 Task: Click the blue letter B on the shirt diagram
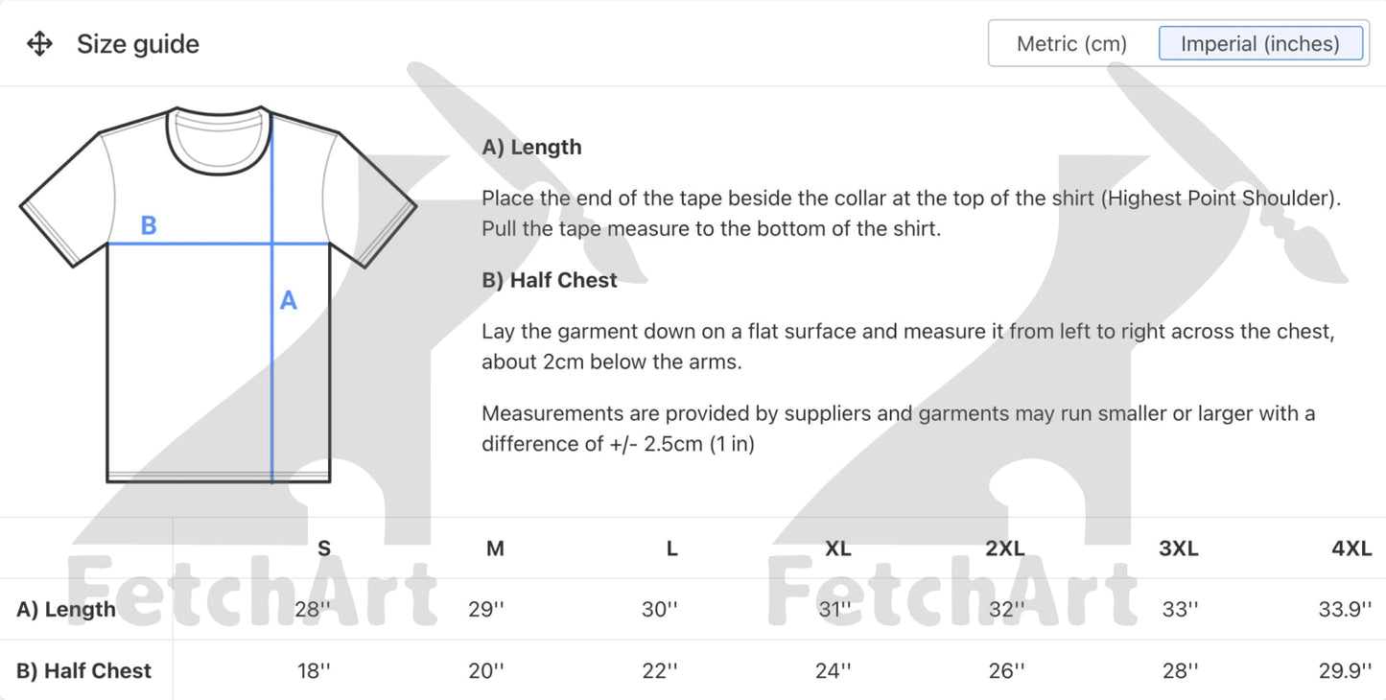click(x=149, y=225)
